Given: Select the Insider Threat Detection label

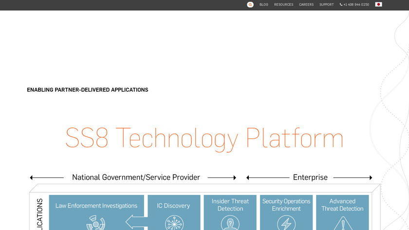Looking at the screenshot, I should (x=230, y=205).
